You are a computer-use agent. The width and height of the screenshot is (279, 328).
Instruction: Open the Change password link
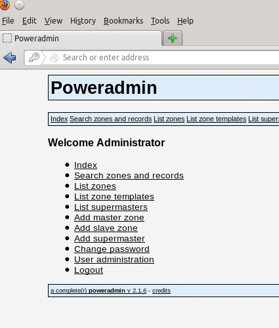pos(112,249)
